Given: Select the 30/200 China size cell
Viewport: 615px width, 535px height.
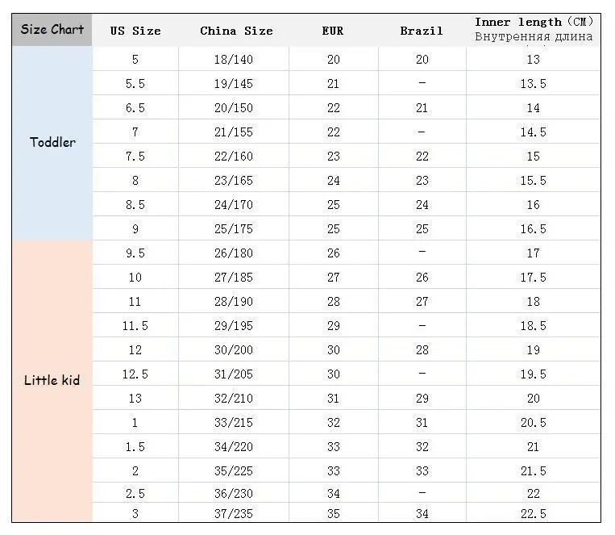Looking at the screenshot, I should pyautogui.click(x=234, y=350).
